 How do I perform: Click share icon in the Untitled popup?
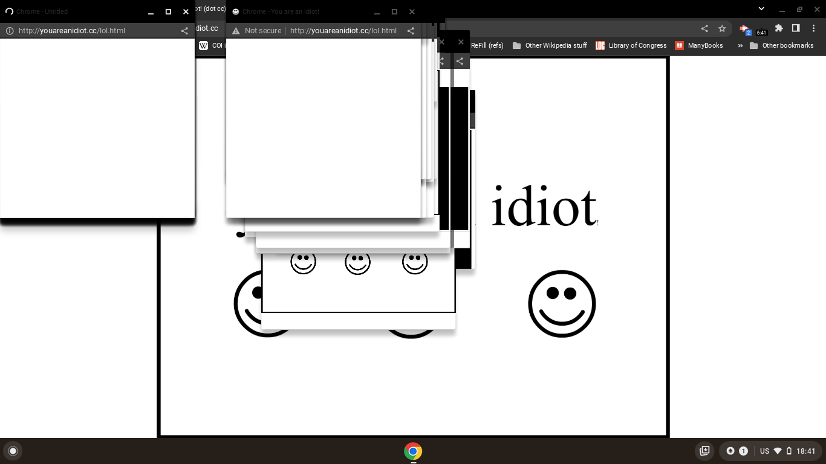click(184, 31)
